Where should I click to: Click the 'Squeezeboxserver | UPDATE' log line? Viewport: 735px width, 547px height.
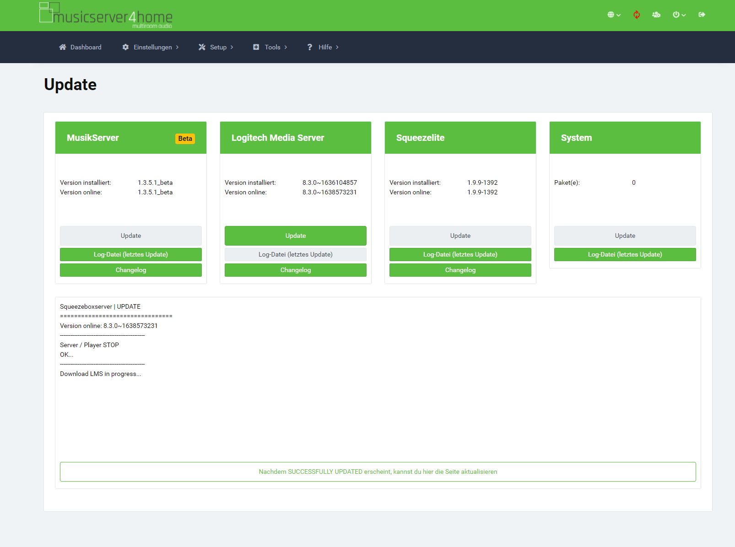coord(100,306)
